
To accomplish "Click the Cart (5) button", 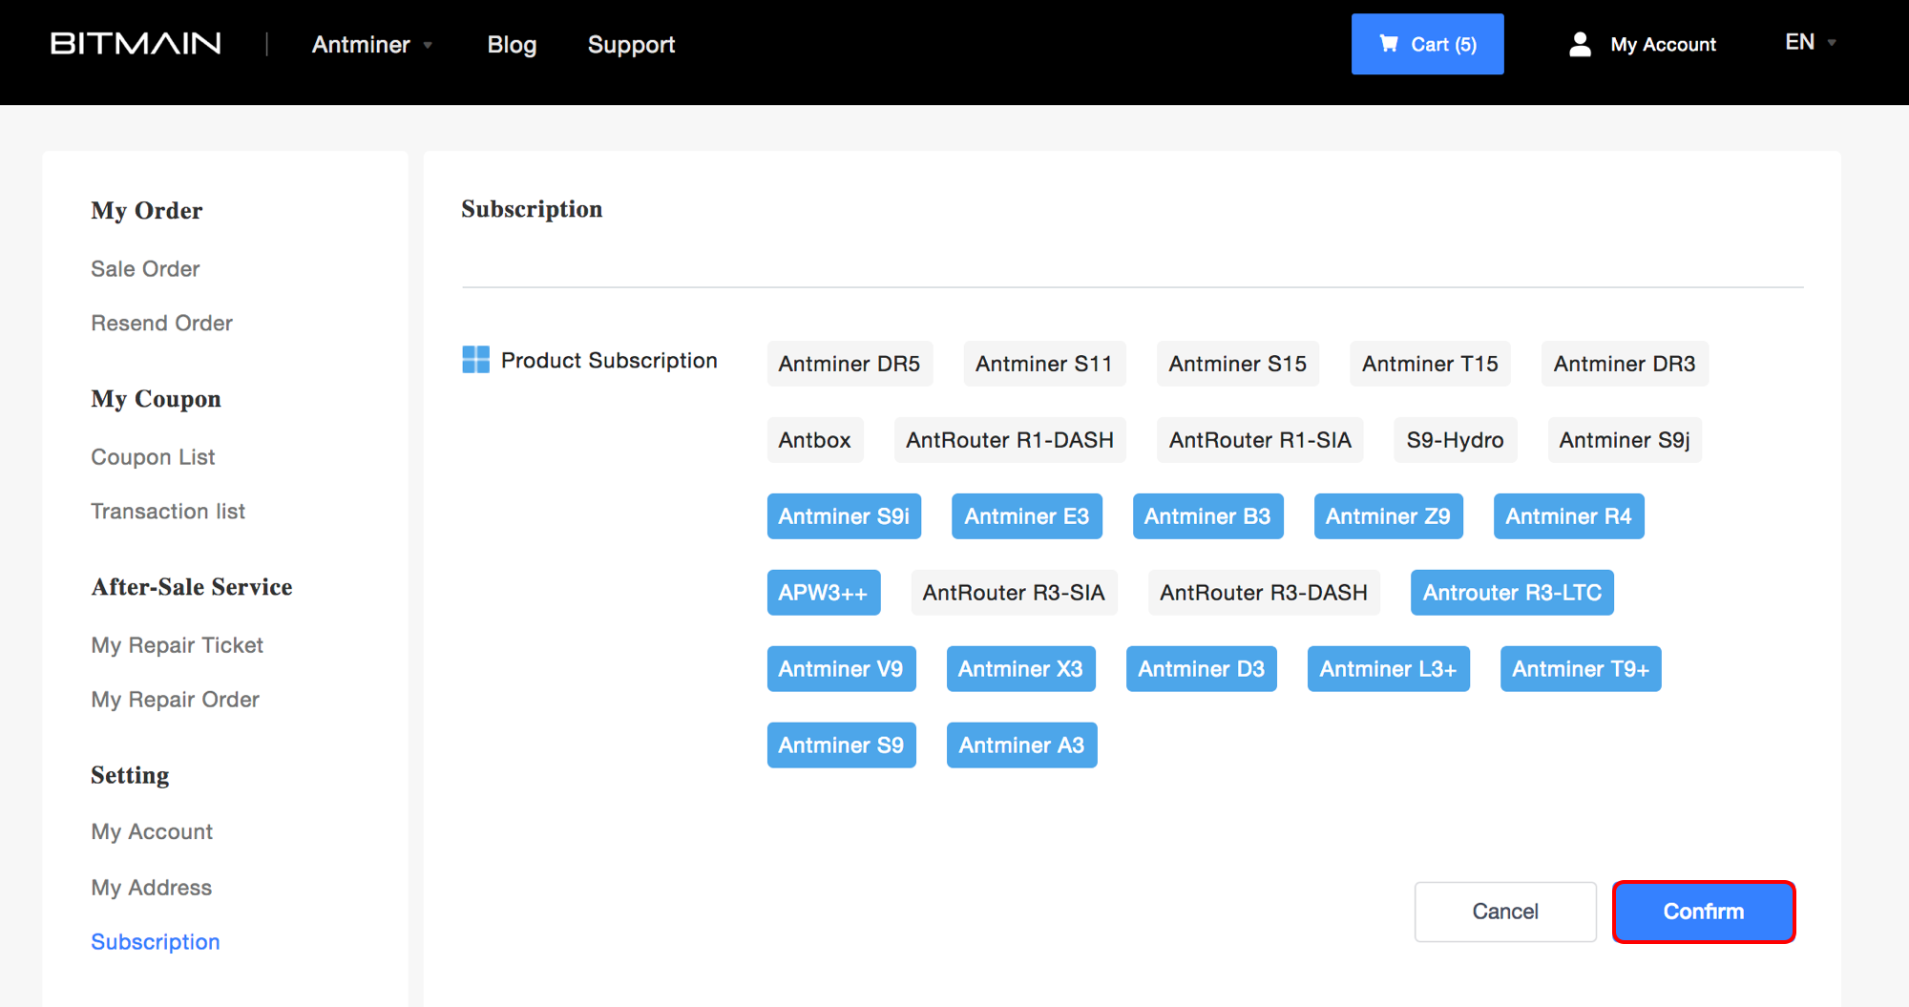I will [x=1427, y=44].
